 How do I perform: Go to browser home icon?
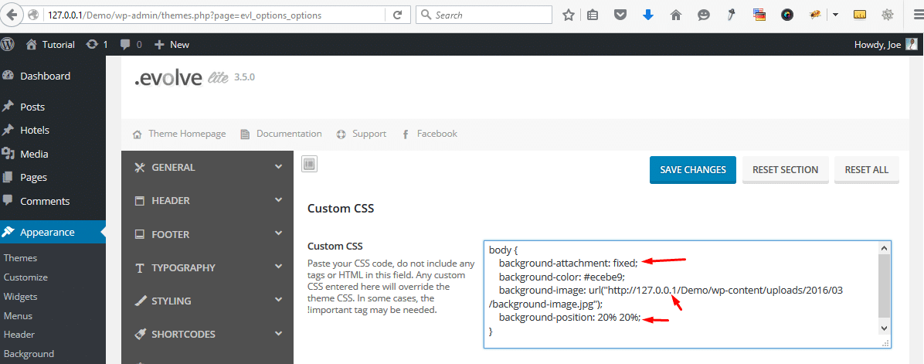[x=676, y=15]
